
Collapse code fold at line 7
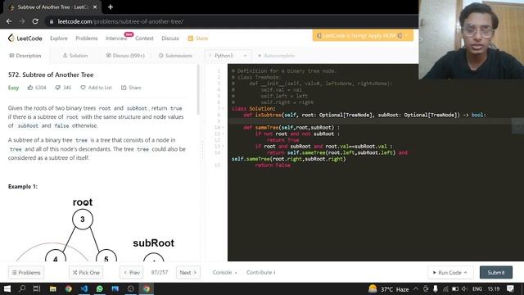pyautogui.click(x=223, y=109)
